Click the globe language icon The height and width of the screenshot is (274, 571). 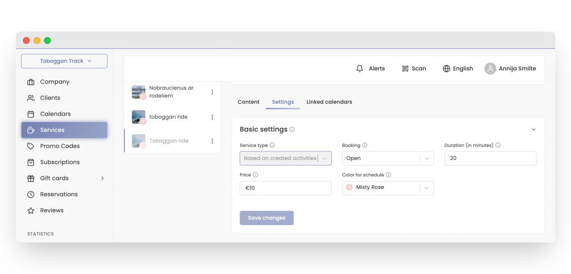pos(446,68)
